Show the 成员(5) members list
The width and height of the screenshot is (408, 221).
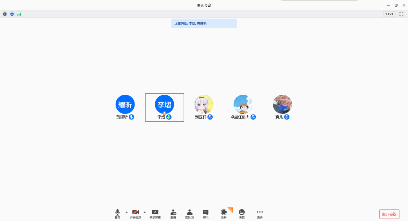coord(189,214)
